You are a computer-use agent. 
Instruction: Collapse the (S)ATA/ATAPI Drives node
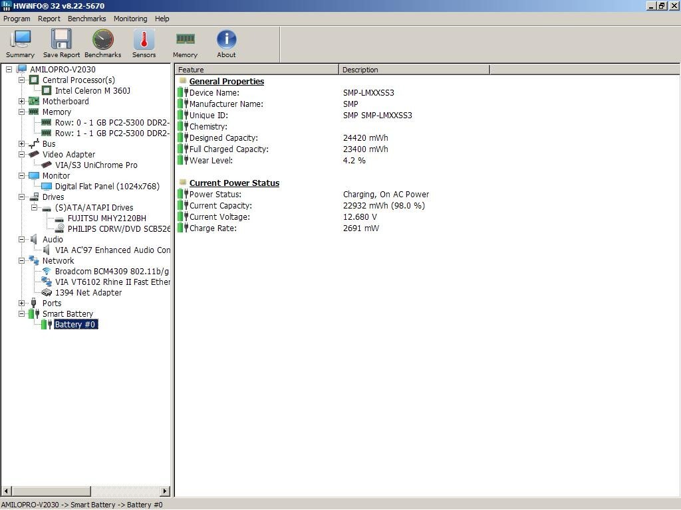(x=34, y=207)
